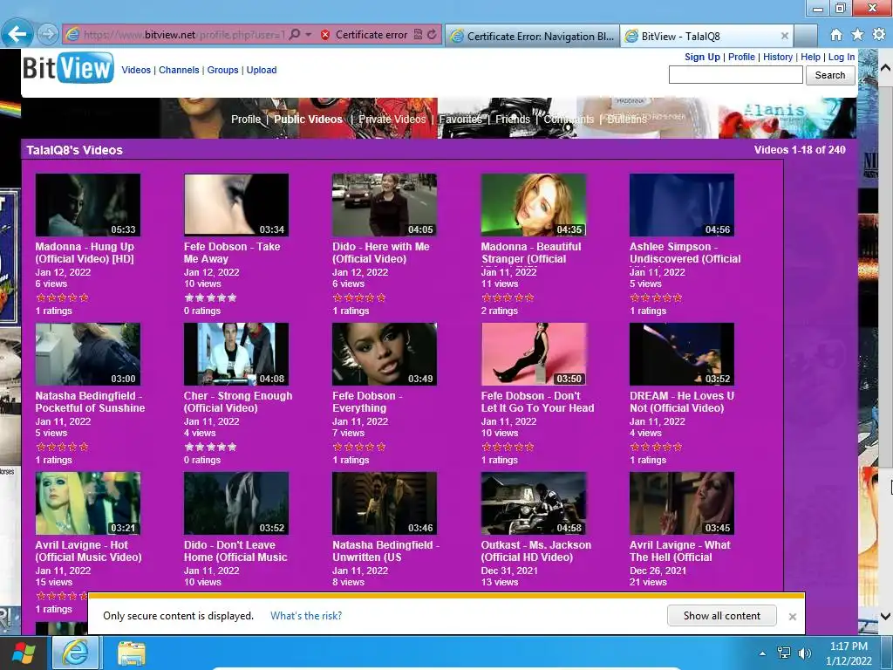The image size is (893, 670).
Task: Switch to the Certificate Error: Navigation Blocked tab
Action: [533, 36]
